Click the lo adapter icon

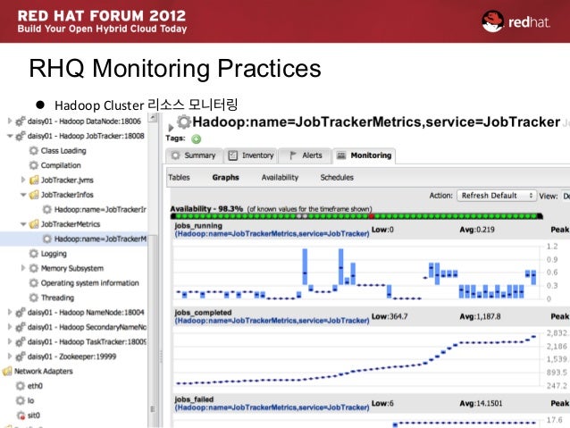[x=21, y=400]
